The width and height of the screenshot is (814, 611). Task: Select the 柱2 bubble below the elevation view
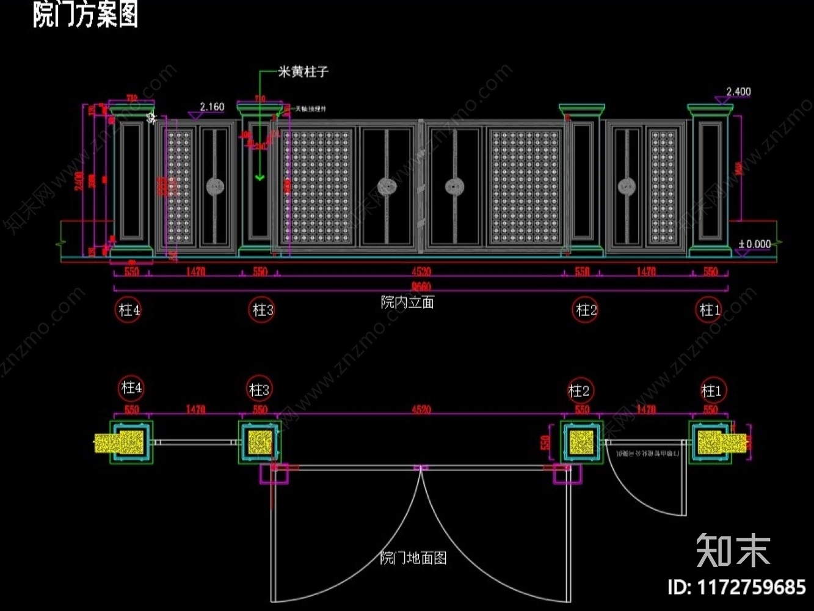coord(586,310)
